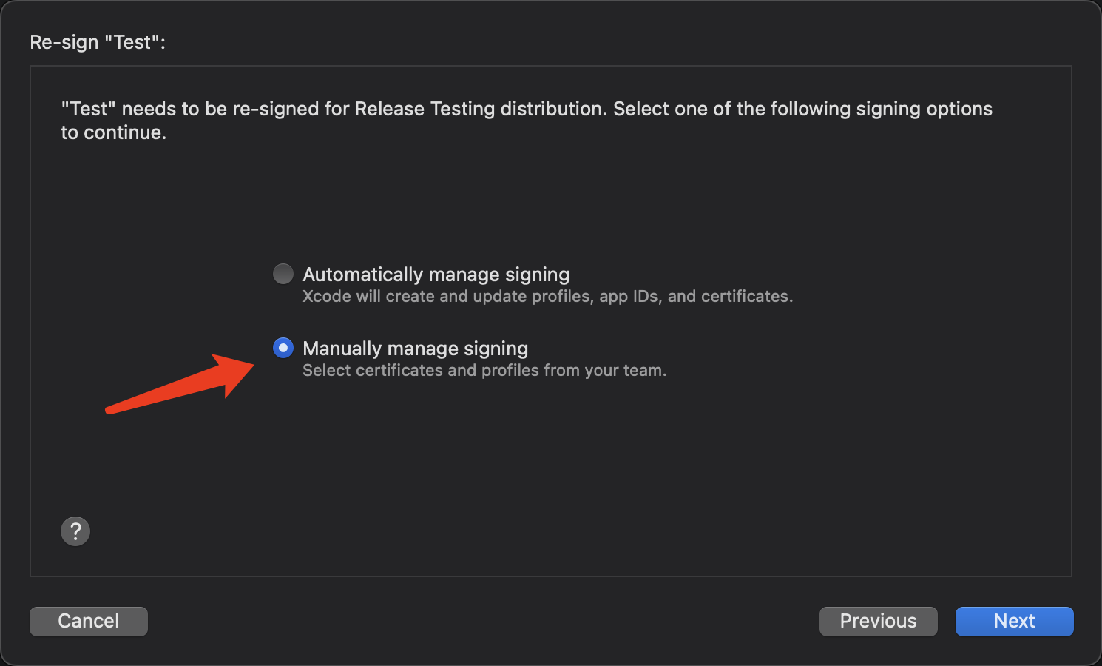Dismiss the re-sign dialog via Cancel
This screenshot has height=666, width=1102.
coord(89,621)
